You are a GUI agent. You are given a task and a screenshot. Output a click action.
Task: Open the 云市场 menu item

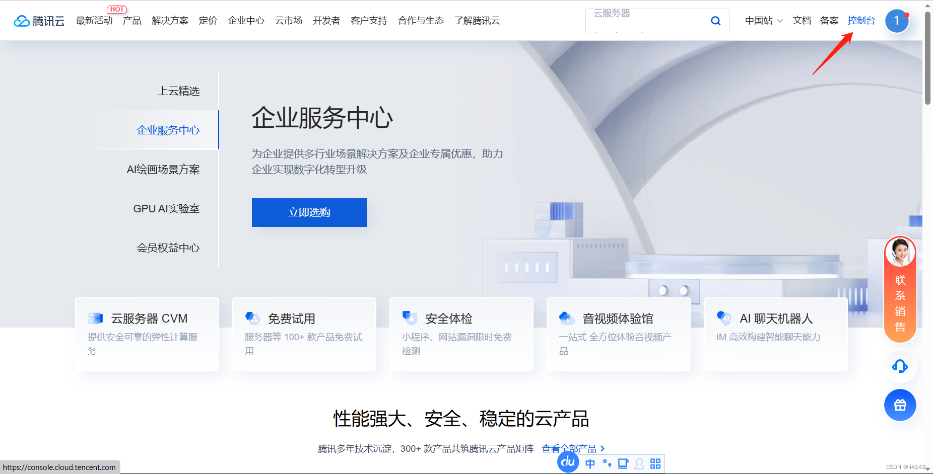point(289,21)
